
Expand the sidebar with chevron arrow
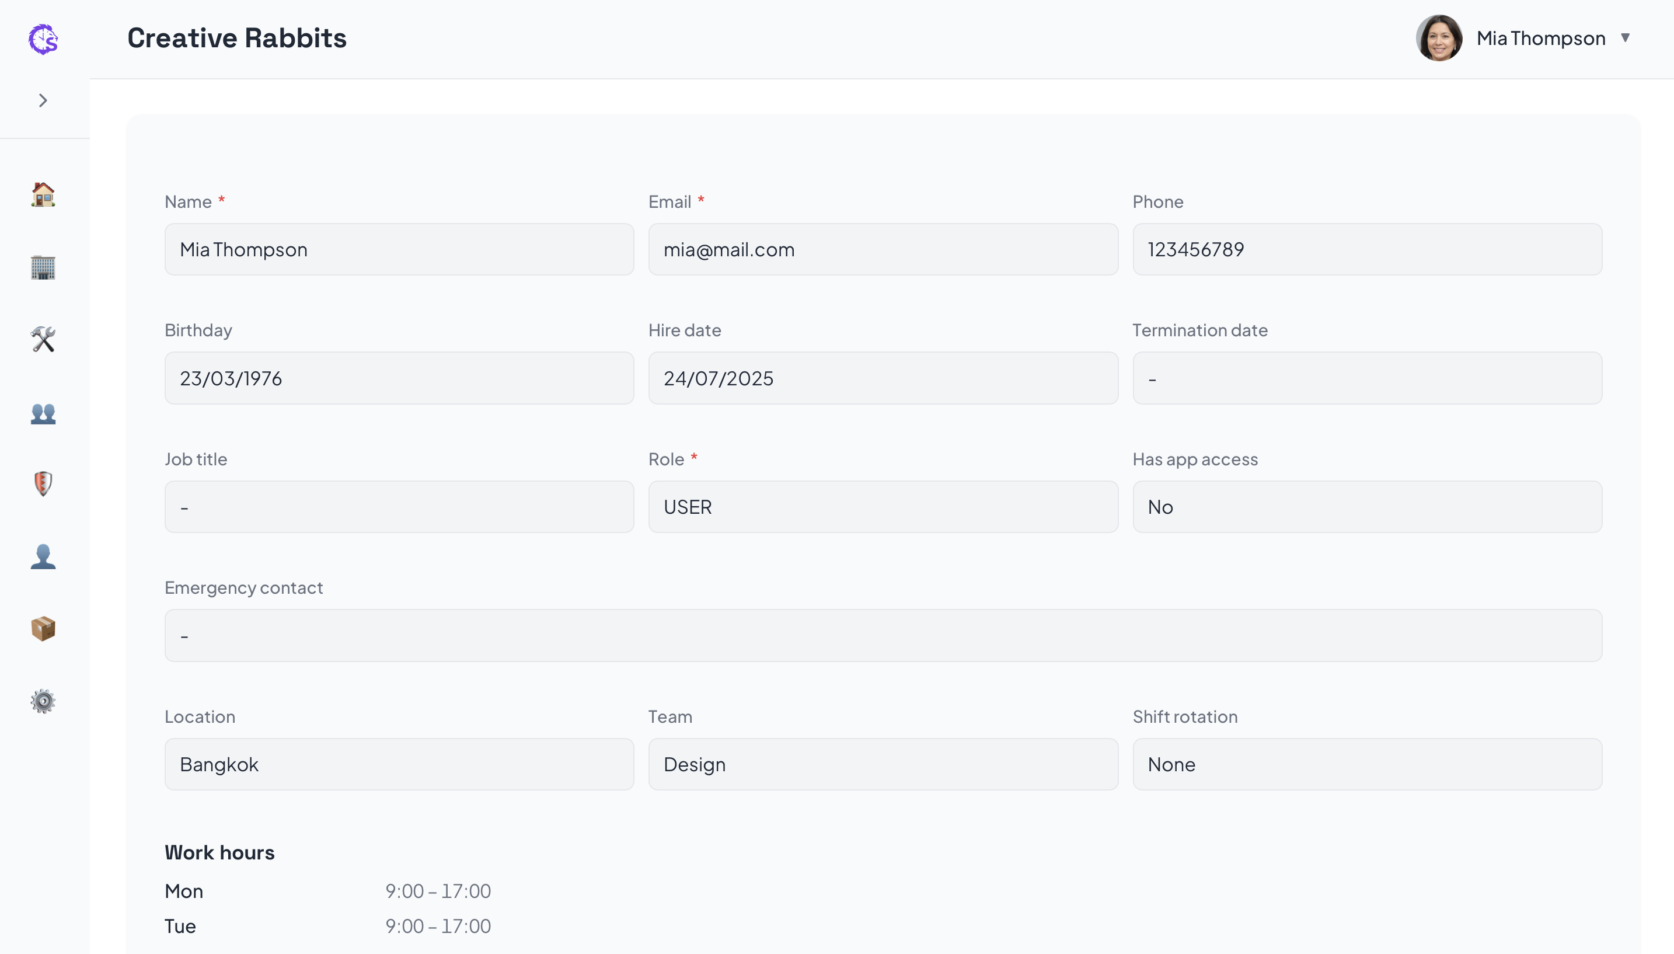click(x=43, y=100)
